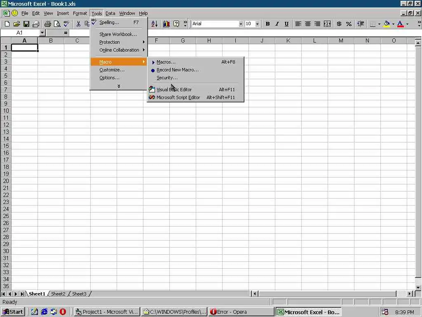The height and width of the screenshot is (317, 422).
Task: Apply borders using the Borders icon
Action: [373, 24]
